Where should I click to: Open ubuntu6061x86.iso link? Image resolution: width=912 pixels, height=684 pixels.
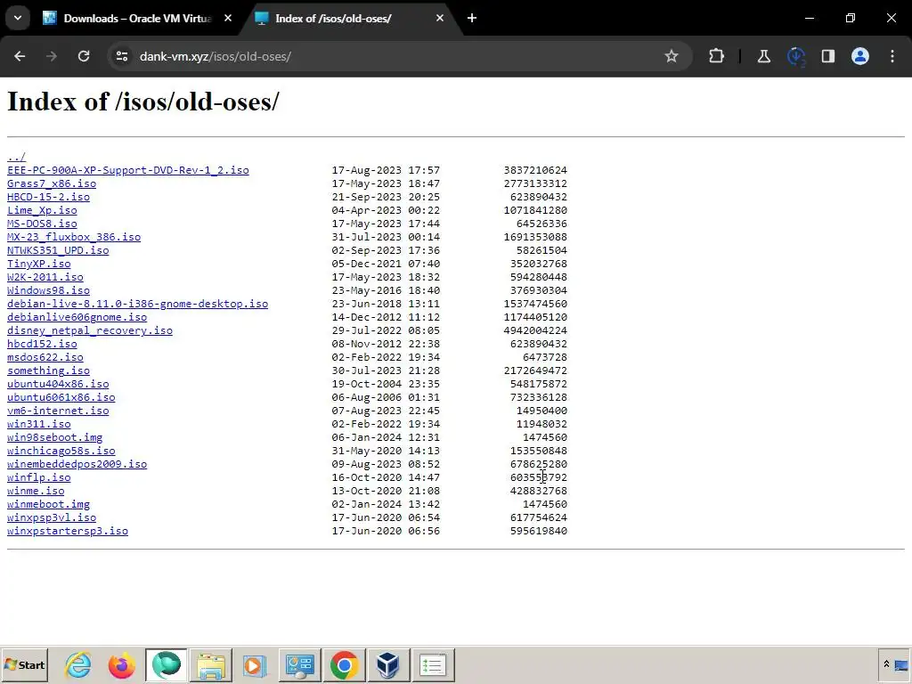[61, 398]
